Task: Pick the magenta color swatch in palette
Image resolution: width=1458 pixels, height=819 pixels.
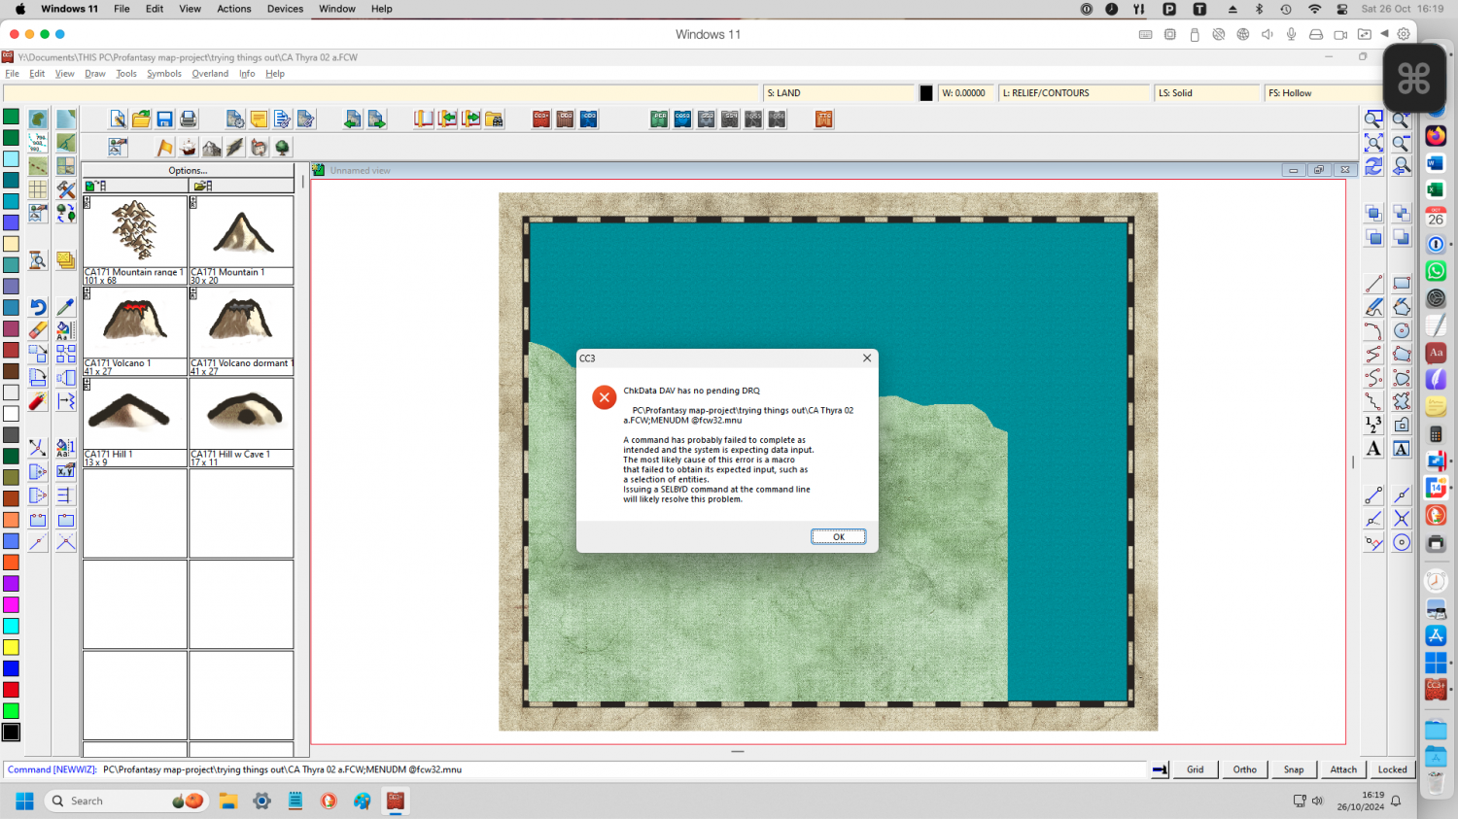Action: (x=11, y=604)
